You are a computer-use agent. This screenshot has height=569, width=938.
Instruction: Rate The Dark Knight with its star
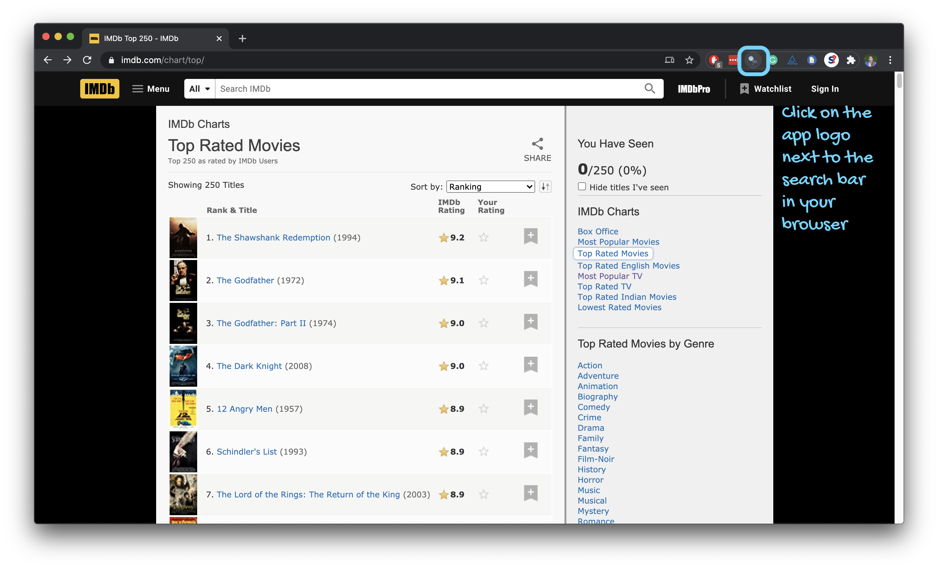point(483,366)
